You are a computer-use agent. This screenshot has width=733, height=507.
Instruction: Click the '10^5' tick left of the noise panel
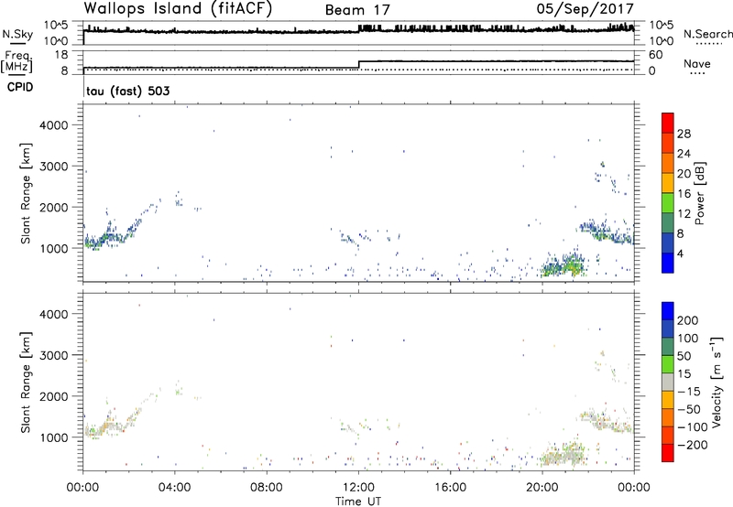coord(57,26)
